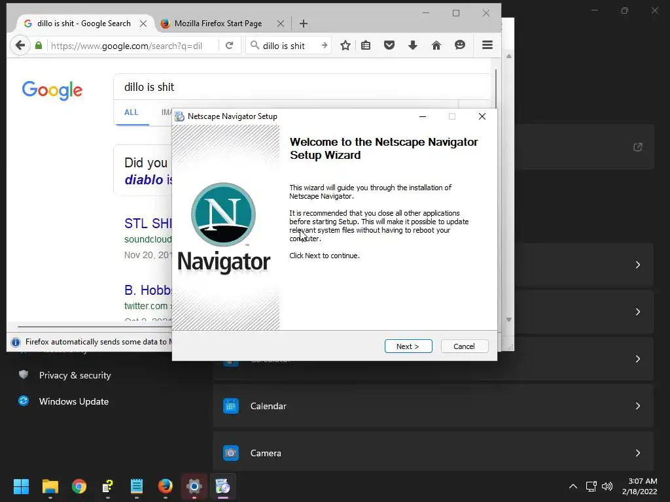The width and height of the screenshot is (670, 502).
Task: Submit search bar query arrow
Action: coord(325,45)
